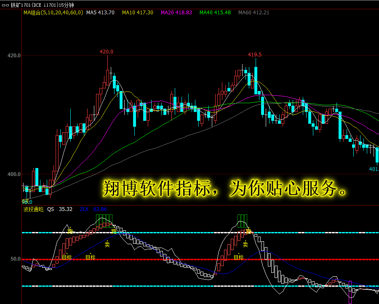Select the MA60 412.21 value label
Image resolution: width=379 pixels, height=304 pixels.
click(x=254, y=13)
